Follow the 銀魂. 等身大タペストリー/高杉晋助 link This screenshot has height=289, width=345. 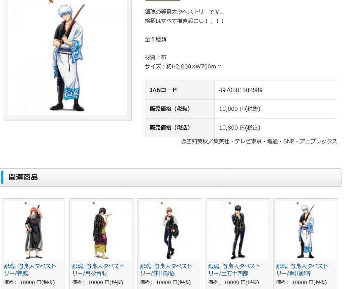(98, 270)
